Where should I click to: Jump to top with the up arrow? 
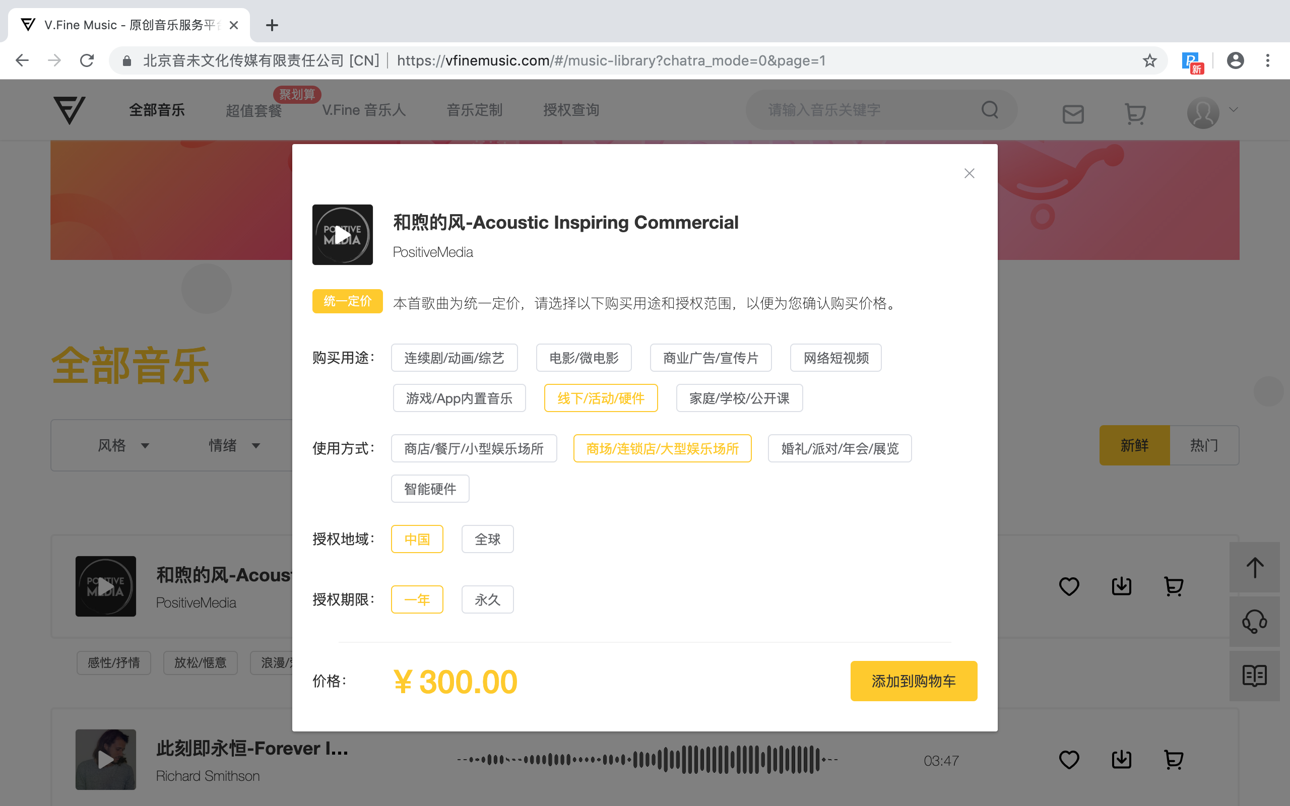[1254, 567]
